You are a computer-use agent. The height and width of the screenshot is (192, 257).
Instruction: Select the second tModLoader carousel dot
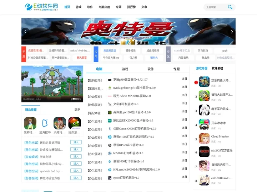[x=74, y=99]
